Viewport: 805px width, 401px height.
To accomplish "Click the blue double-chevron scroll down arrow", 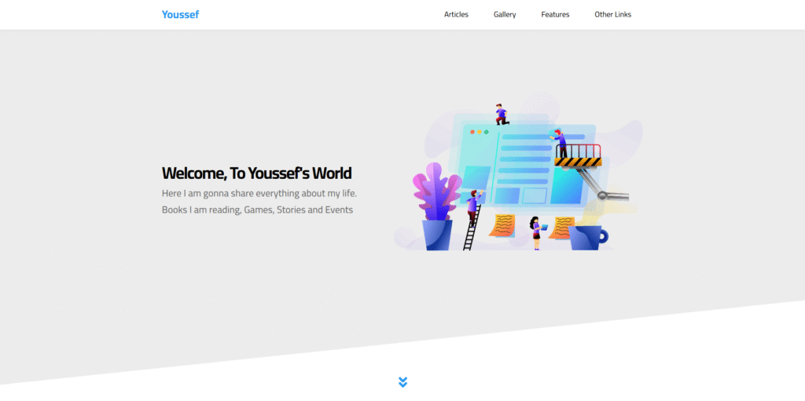I will tap(402, 382).
